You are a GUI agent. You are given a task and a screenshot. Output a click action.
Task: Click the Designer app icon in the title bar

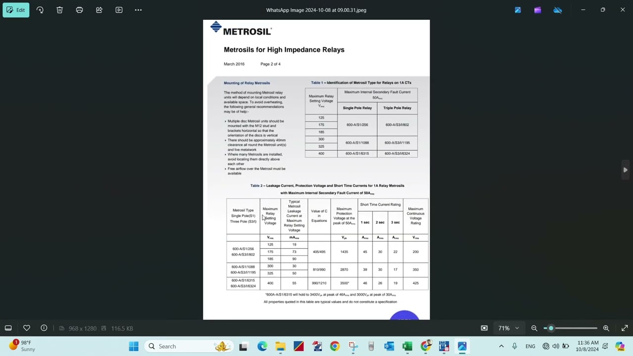[518, 10]
